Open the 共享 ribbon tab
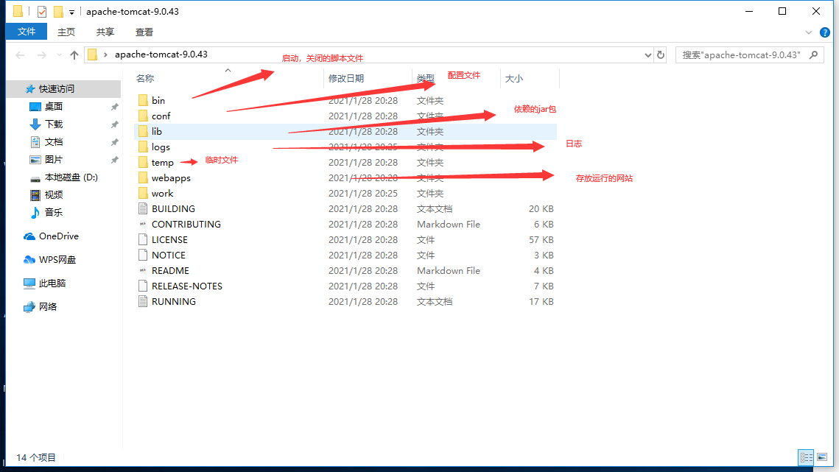The height and width of the screenshot is (472, 839). coord(105,32)
